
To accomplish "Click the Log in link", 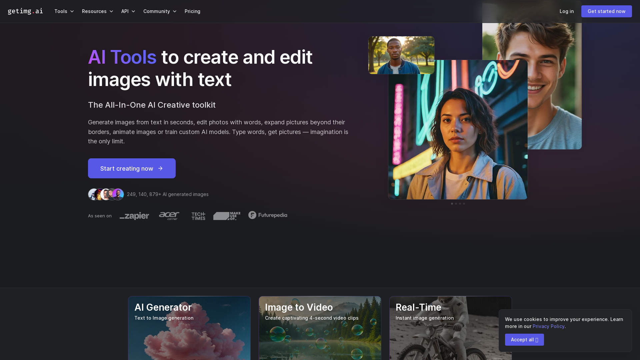I will click(567, 11).
